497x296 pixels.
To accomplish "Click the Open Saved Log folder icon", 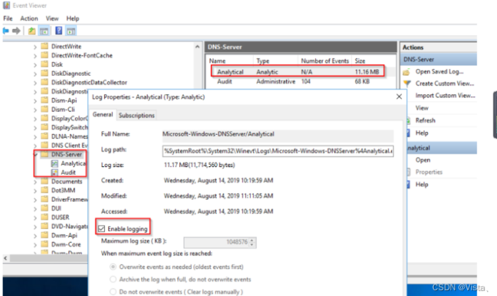I will [x=407, y=72].
